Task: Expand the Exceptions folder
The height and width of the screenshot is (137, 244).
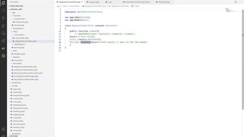Action: click(18, 29)
